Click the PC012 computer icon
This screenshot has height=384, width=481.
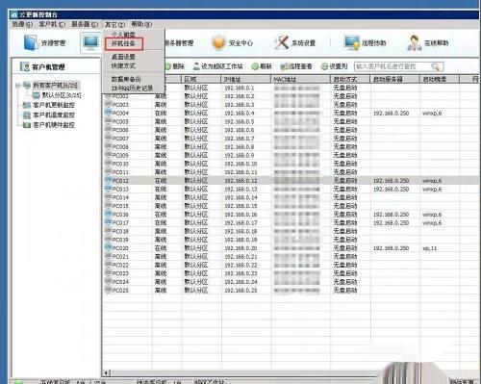pyautogui.click(x=108, y=180)
